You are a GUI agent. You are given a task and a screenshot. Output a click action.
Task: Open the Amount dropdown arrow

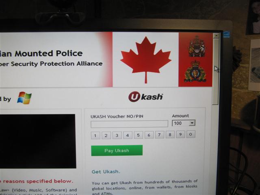pos(192,123)
